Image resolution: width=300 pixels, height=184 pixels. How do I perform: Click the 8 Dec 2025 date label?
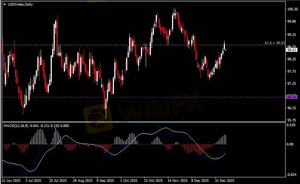[200, 181]
